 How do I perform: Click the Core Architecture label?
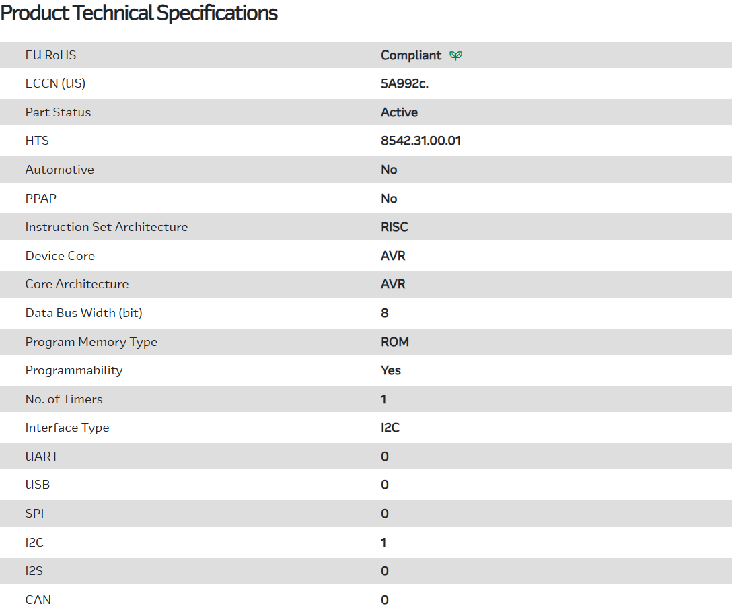click(x=77, y=284)
